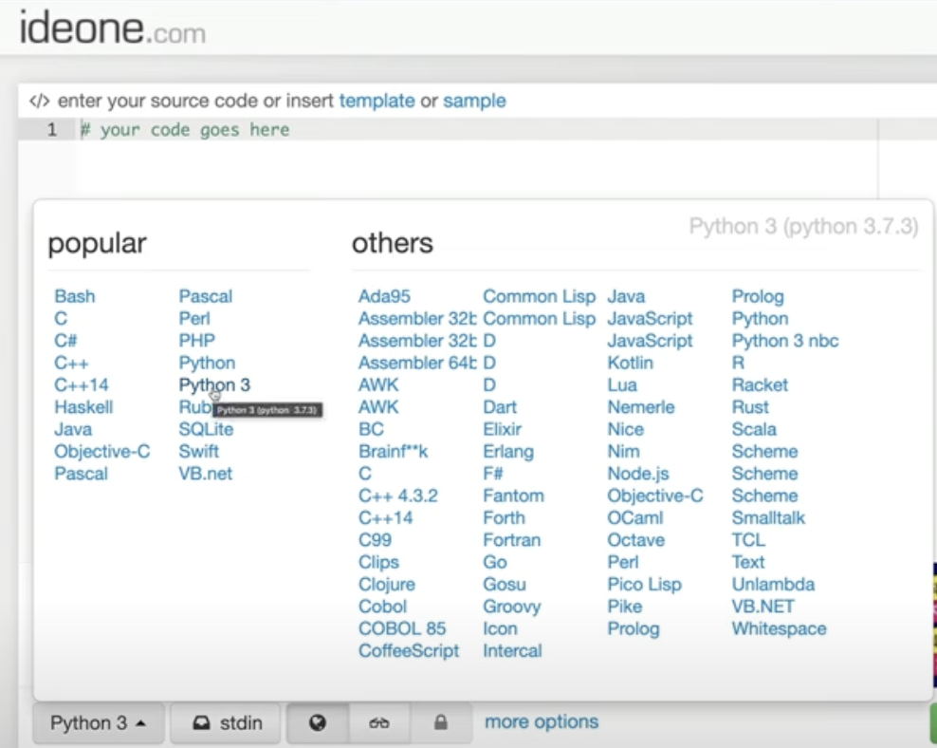This screenshot has height=748, width=937.
Task: Select Assembler 64b language
Action: click(417, 363)
